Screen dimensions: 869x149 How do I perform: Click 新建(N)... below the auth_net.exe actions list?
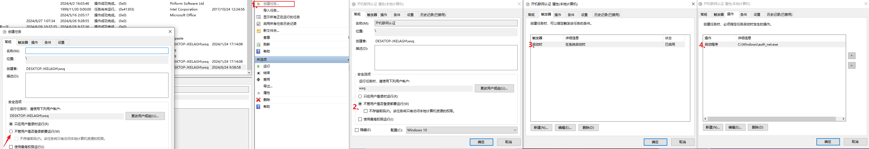pyautogui.click(x=713, y=127)
